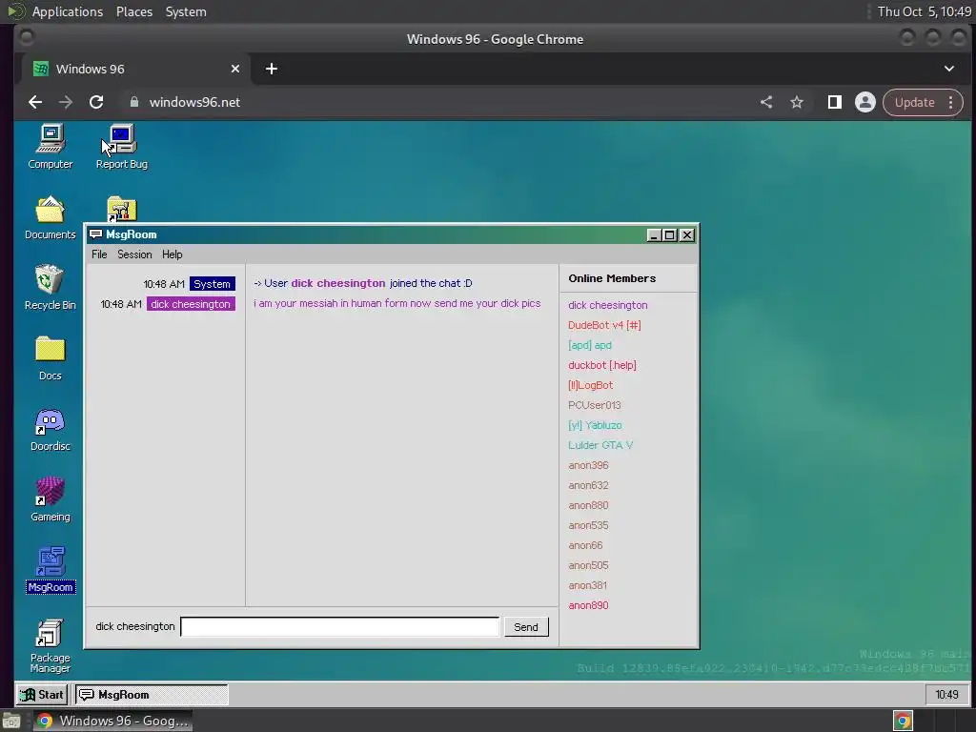976x732 pixels.
Task: Select the Windows 96 browser tab
Action: [x=135, y=69]
